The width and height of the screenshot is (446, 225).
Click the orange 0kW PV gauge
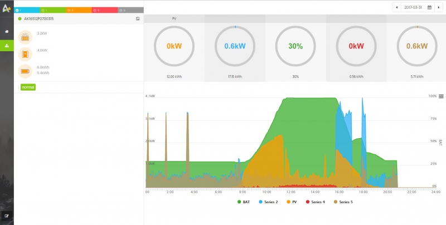pos(174,46)
